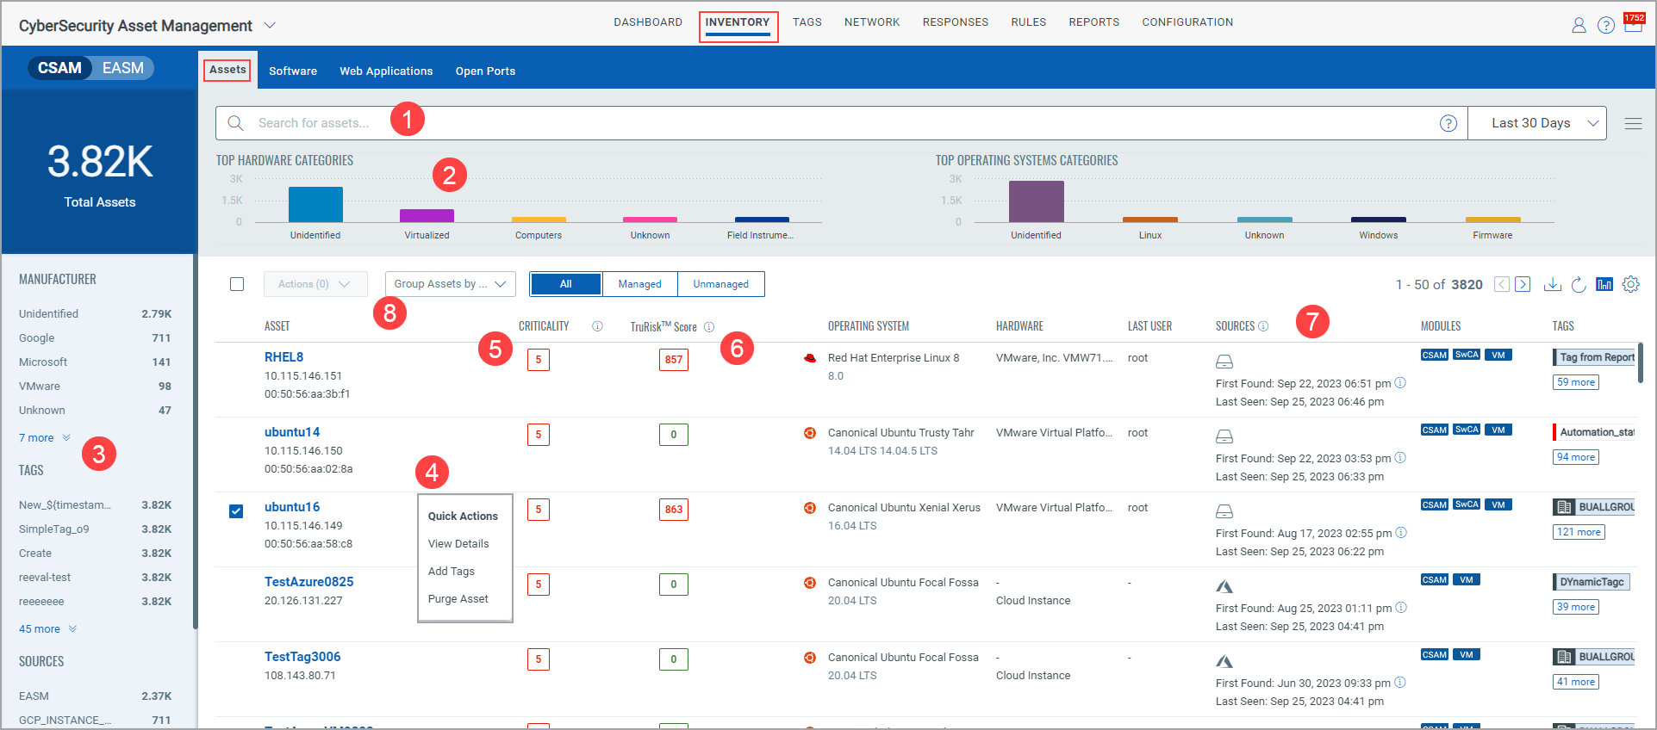The height and width of the screenshot is (730, 1657).
Task: Open the user profile icon
Action: (1579, 25)
